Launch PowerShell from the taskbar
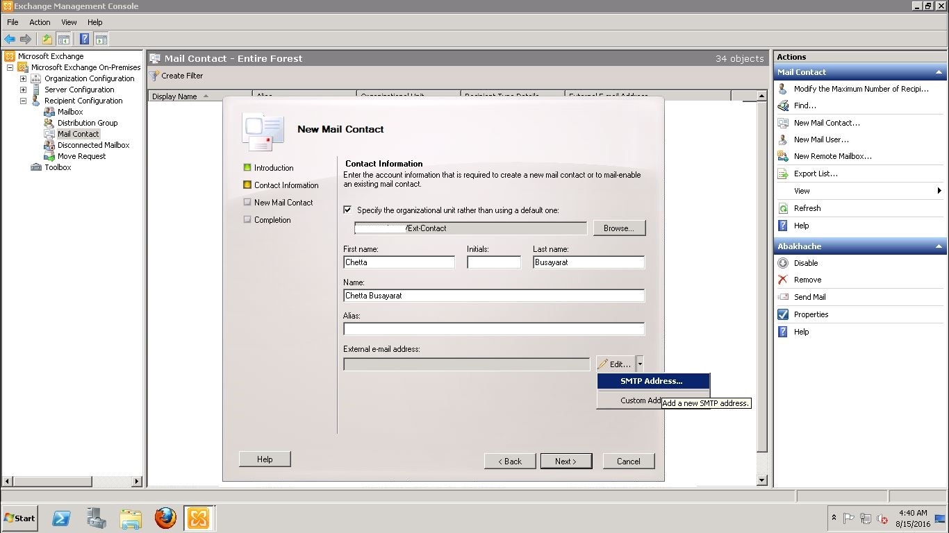This screenshot has height=533, width=949. click(x=61, y=518)
